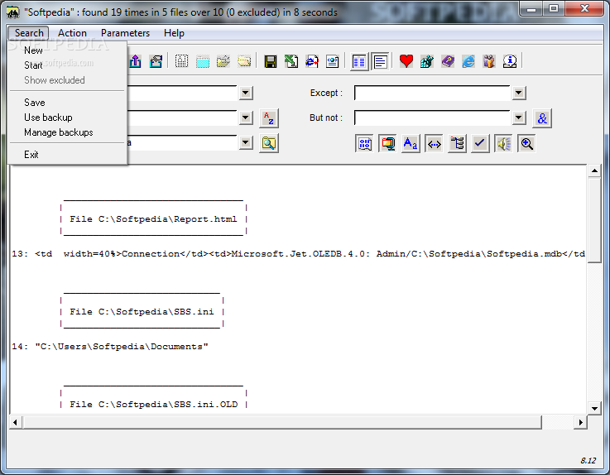Click the dotted selection square icon

(x=182, y=61)
